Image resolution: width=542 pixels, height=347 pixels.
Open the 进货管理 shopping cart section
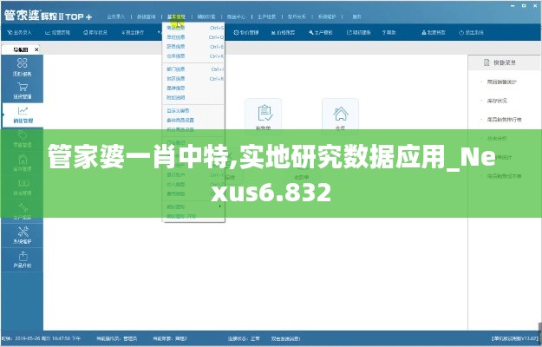(x=23, y=90)
